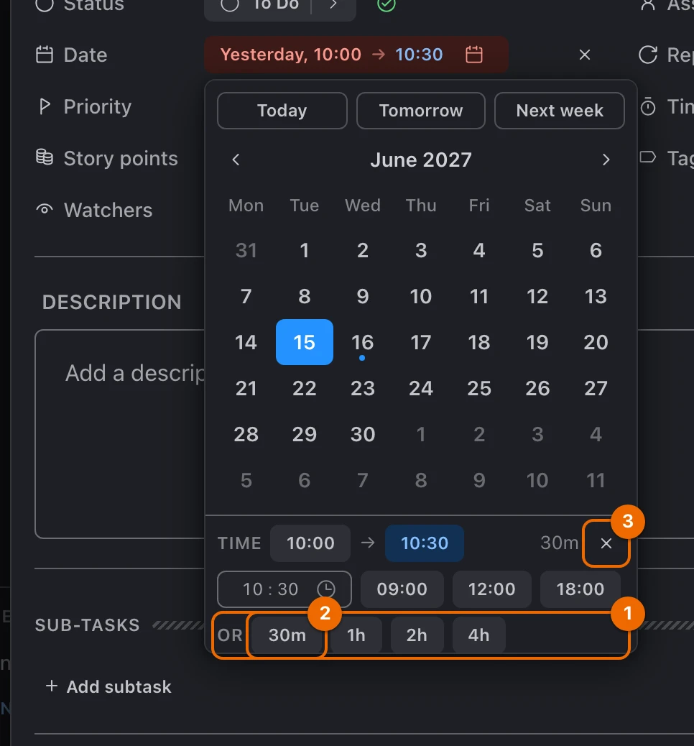Set duration to 4h
The height and width of the screenshot is (746, 694).
[478, 635]
